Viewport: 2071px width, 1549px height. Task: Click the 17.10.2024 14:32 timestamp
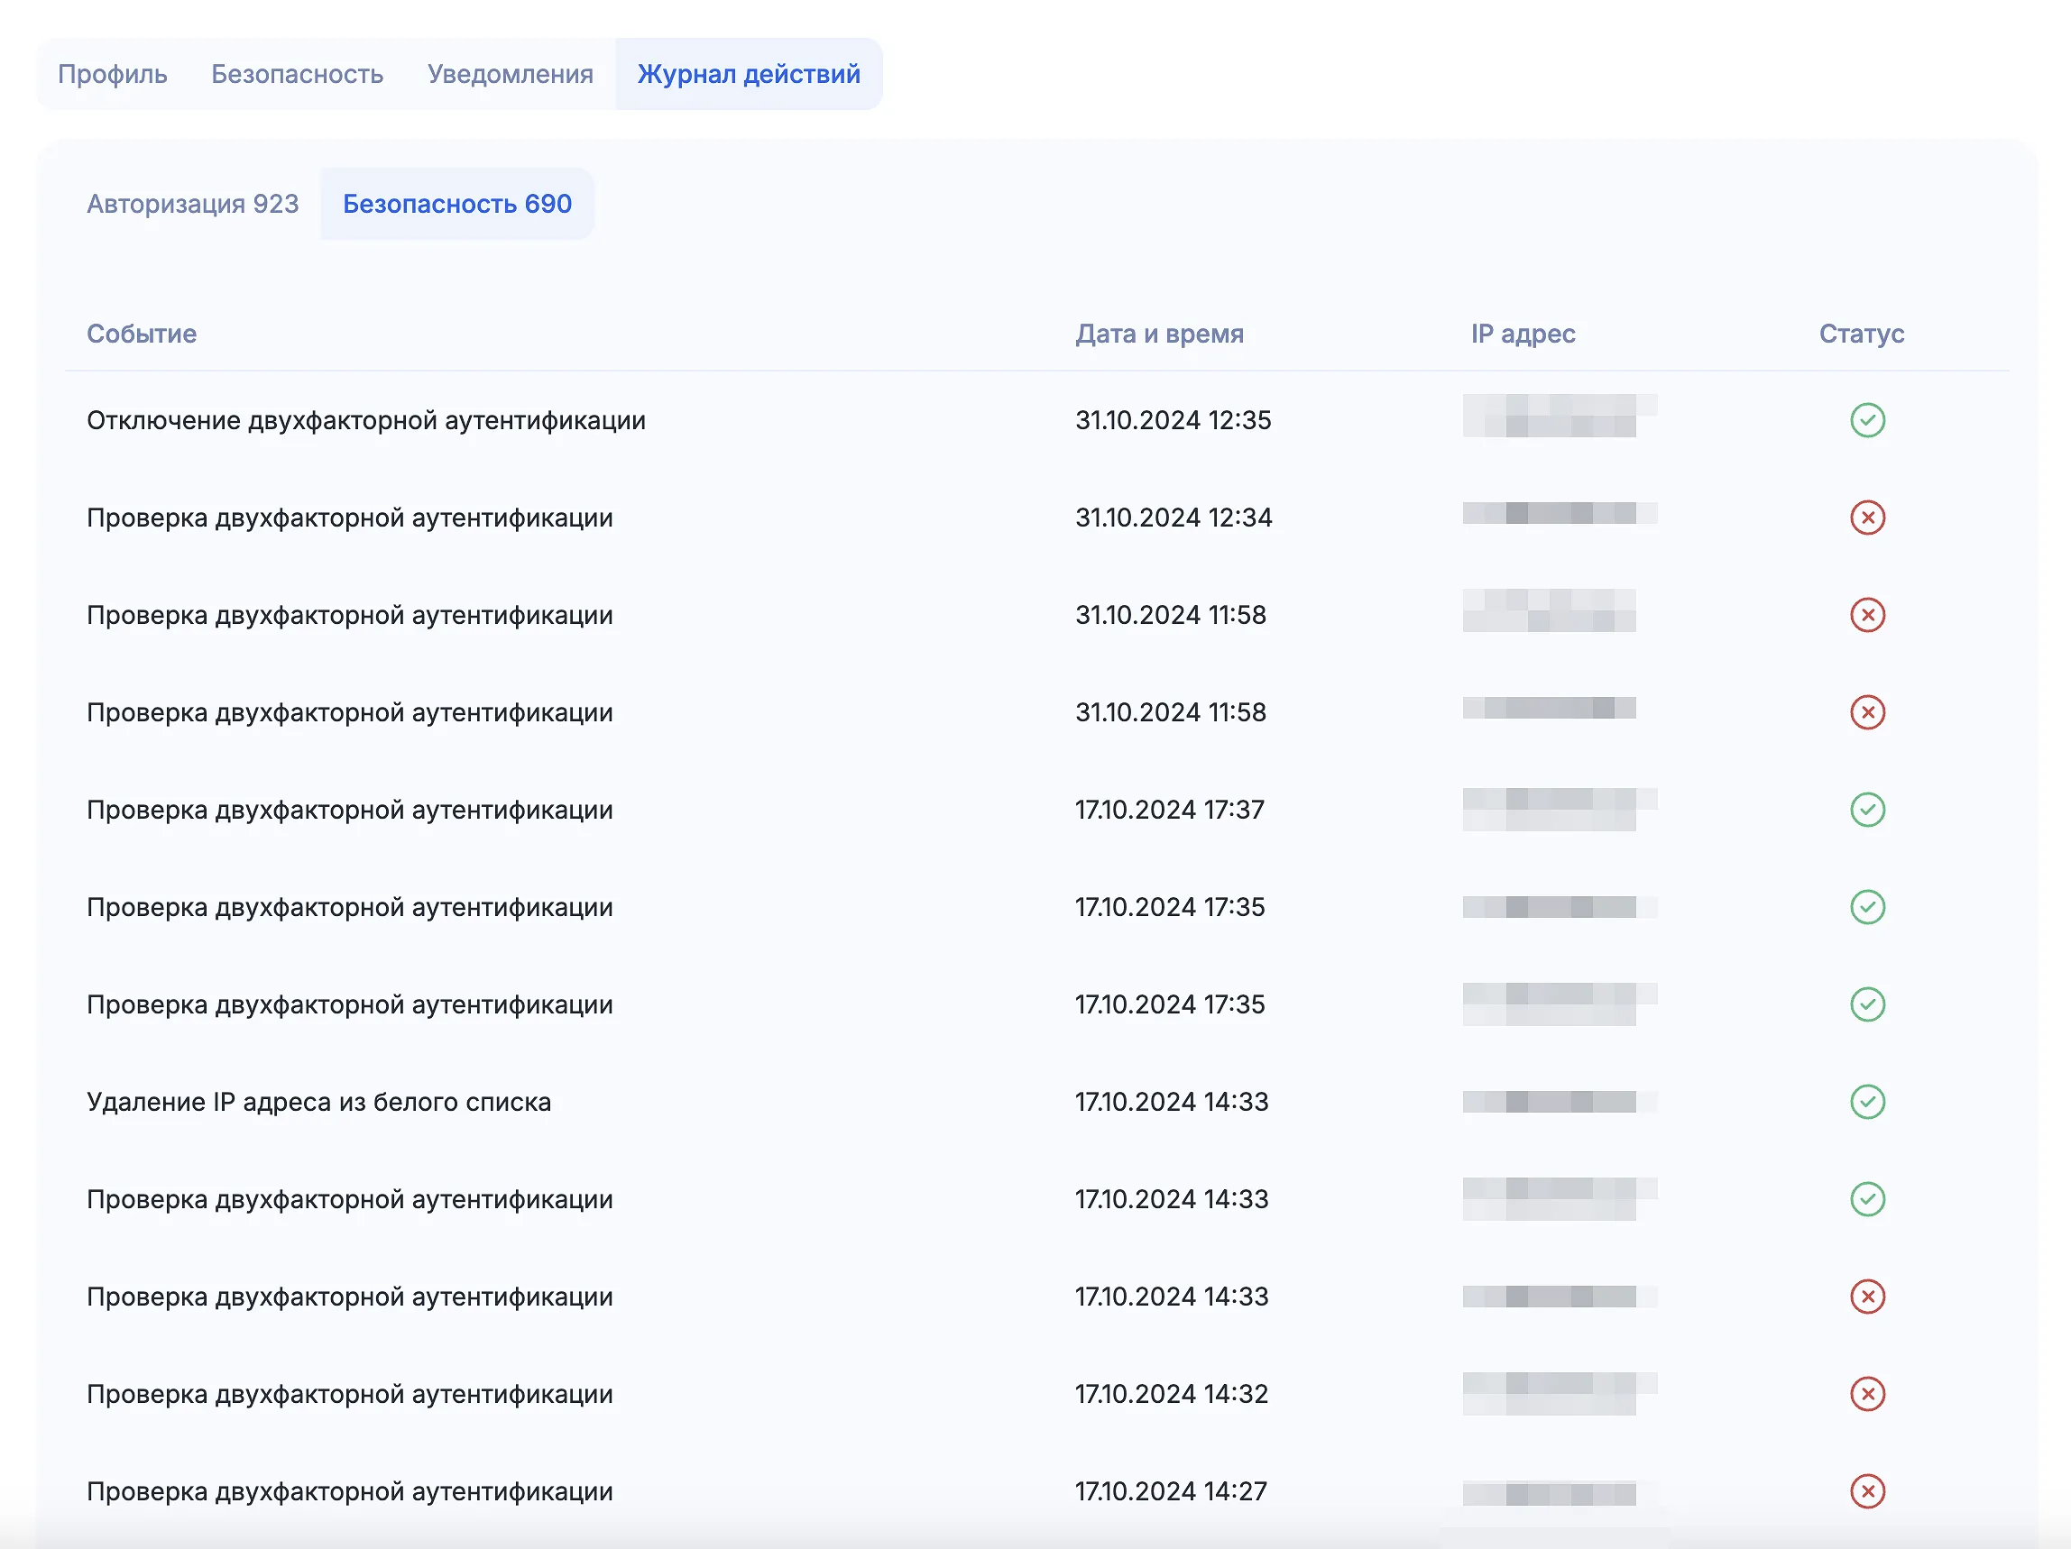point(1170,1394)
